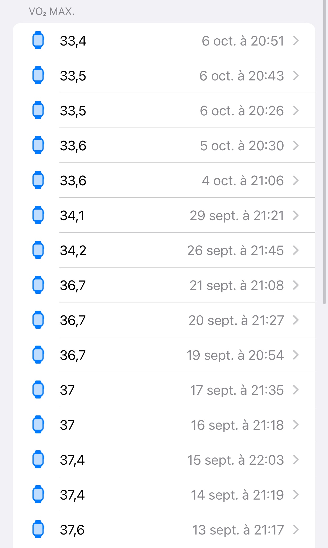Tap the watch icon beside 6 oct. 20:51
This screenshot has height=548, width=328.
click(x=38, y=40)
